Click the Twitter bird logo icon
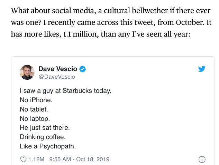The height and width of the screenshot is (165, 219). [202, 69]
